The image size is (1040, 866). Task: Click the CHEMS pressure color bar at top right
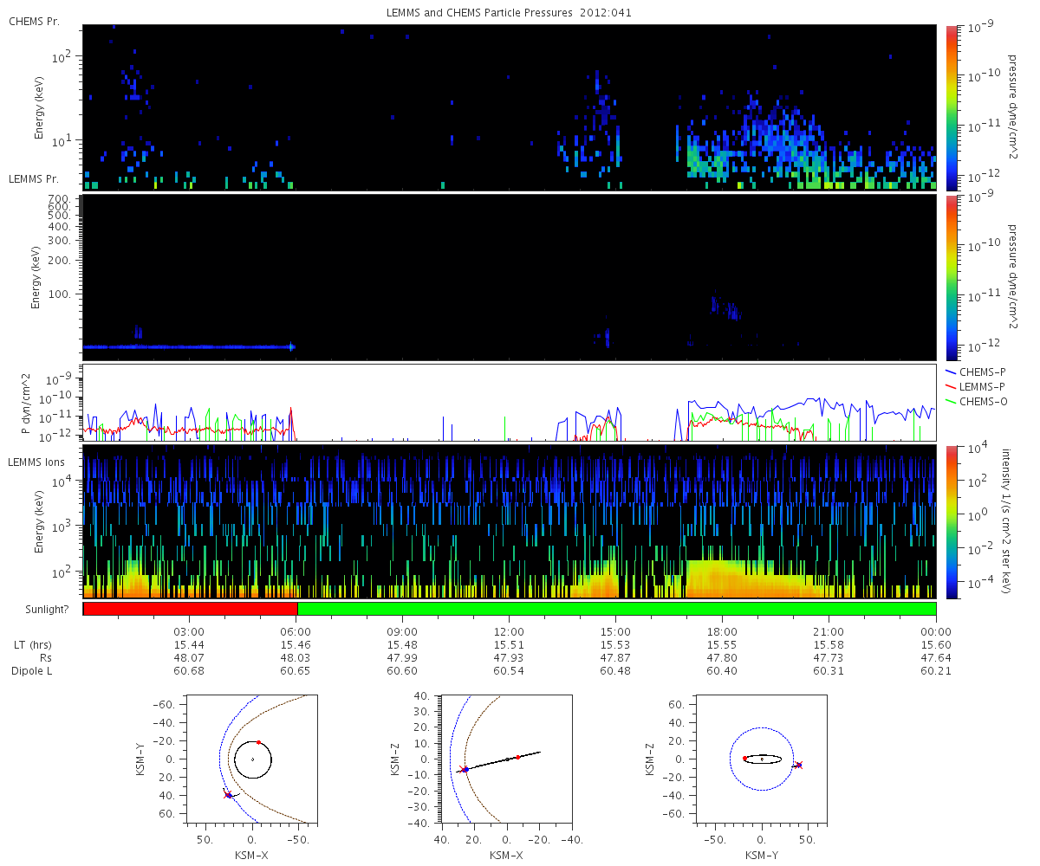(x=952, y=107)
